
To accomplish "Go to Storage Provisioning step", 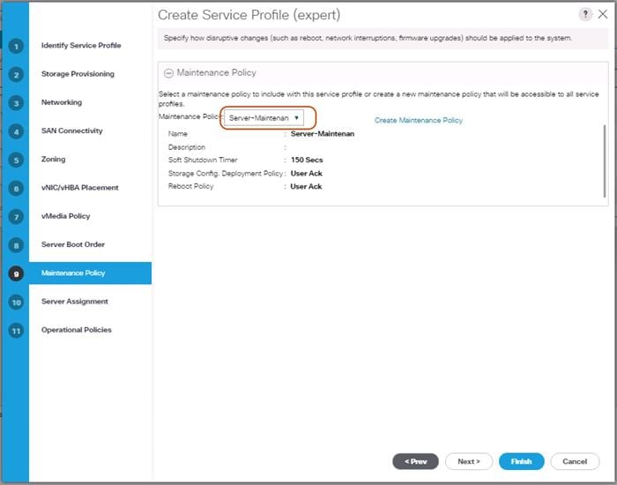I will pos(78,74).
